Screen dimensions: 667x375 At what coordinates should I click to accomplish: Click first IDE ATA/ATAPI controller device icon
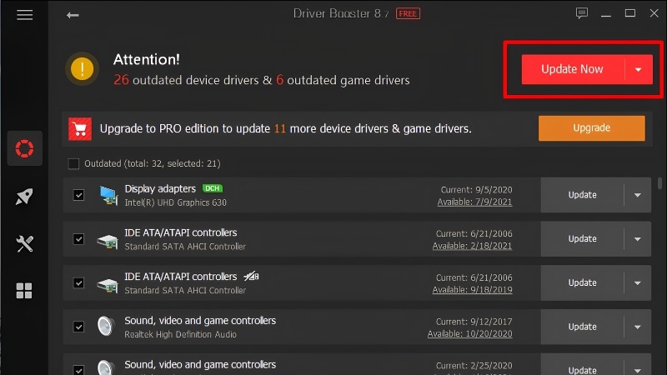(x=108, y=241)
